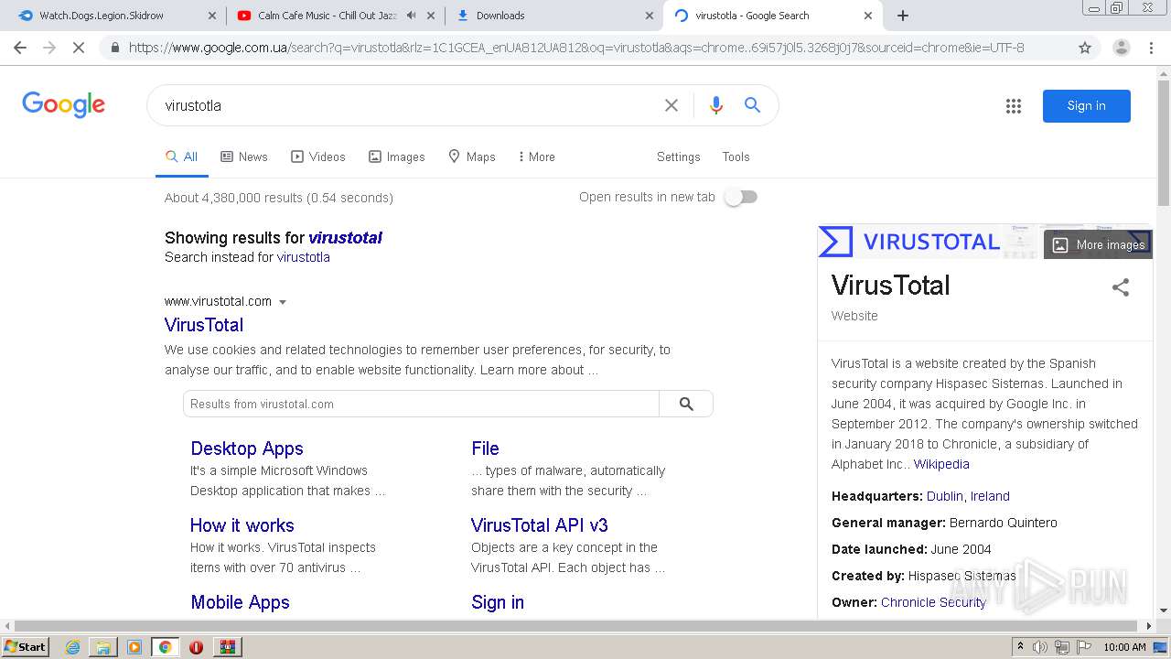The height and width of the screenshot is (659, 1171).
Task: Click the Sign in button
Action: click(x=1086, y=105)
